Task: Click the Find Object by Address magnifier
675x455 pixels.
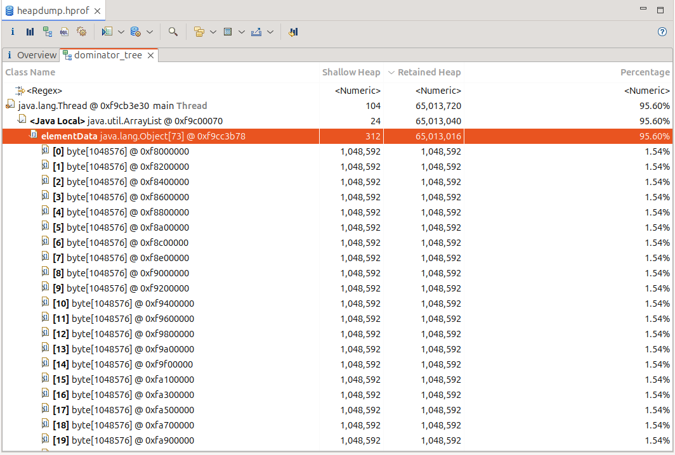Action: pyautogui.click(x=173, y=32)
